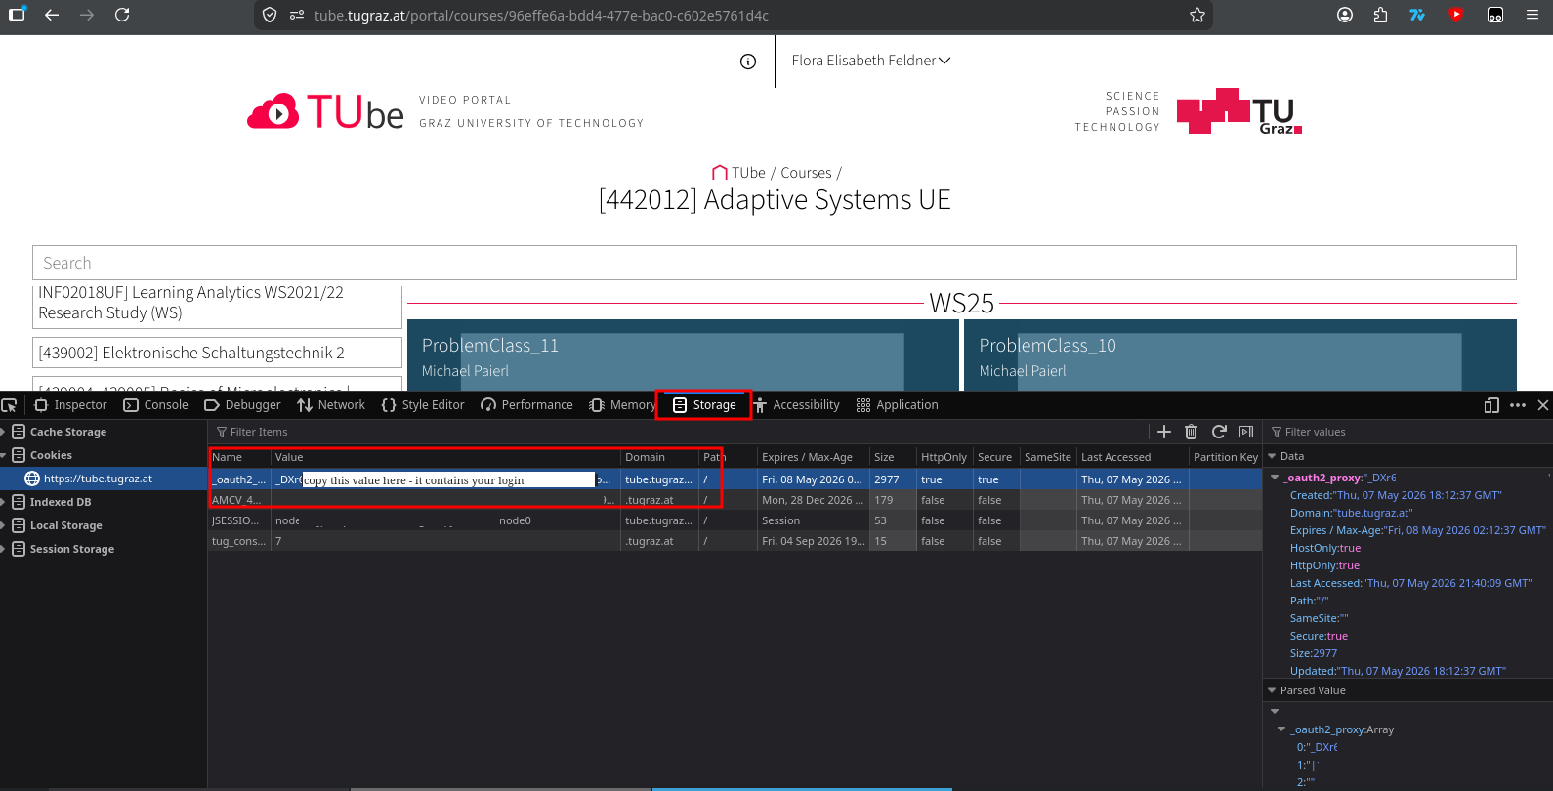This screenshot has height=791, width=1553.
Task: Open the Memory tab
Action: click(x=622, y=405)
